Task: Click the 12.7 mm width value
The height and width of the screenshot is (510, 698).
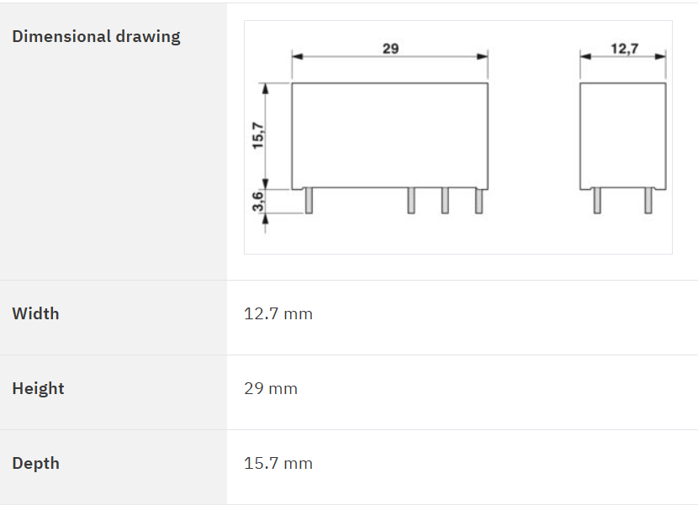Action: 278,314
